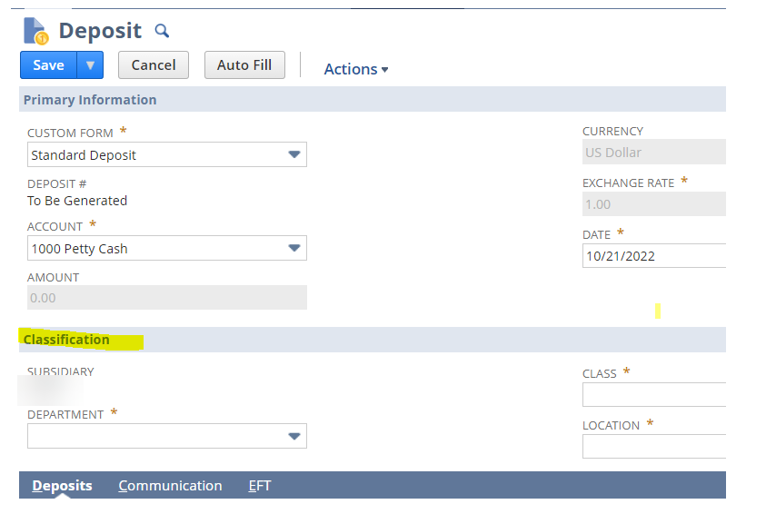Screen dimensions: 776x514
Task: Open the Account 1000 Petty Cash dropdown
Action: coord(167,248)
